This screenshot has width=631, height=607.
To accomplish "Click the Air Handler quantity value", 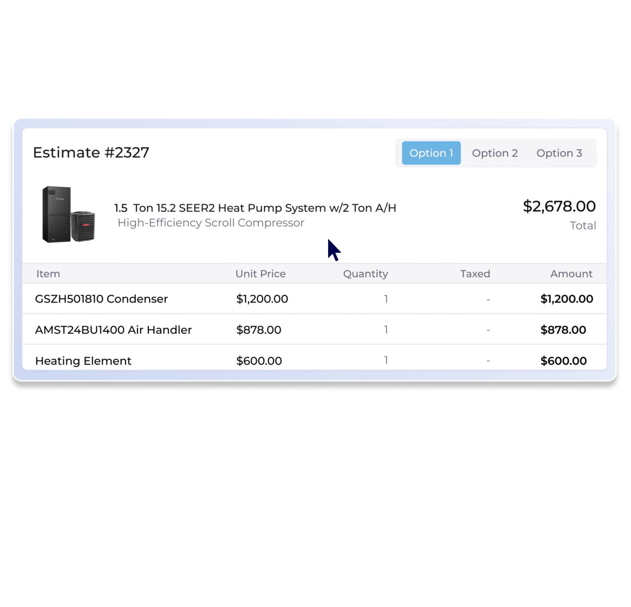I will click(x=386, y=330).
